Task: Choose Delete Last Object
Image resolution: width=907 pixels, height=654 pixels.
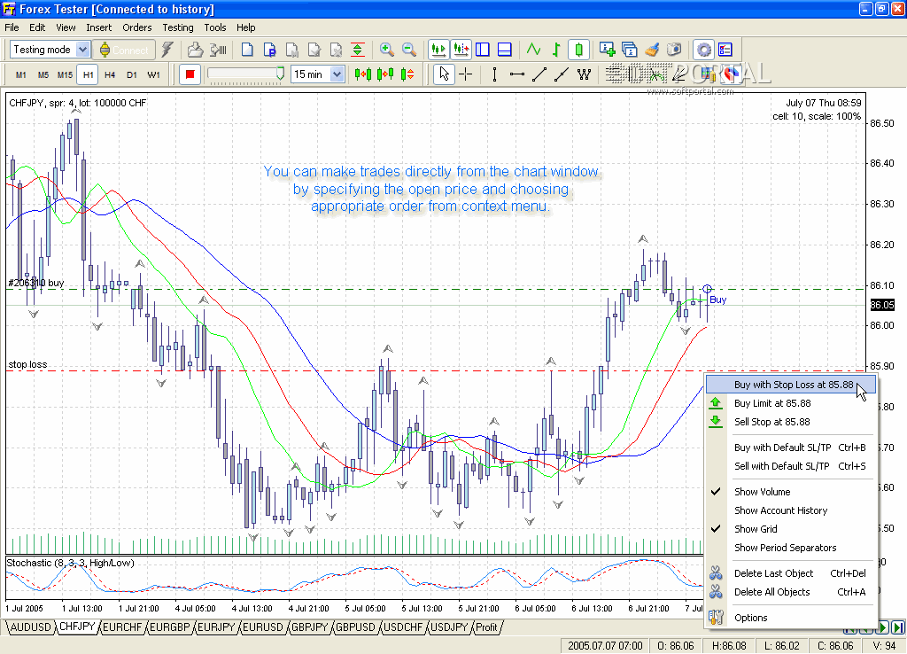Action: coord(791,573)
